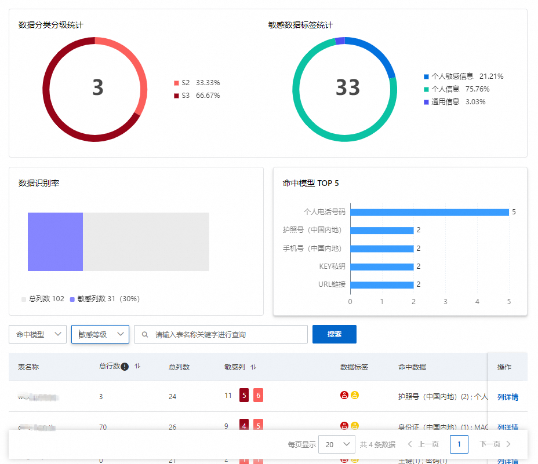This screenshot has width=538, height=464.
Task: Click the light red badge 5 in second row
Action: tap(258, 425)
